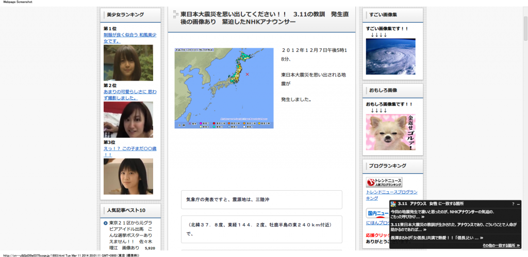Click the chihuahua dog funny image
Image resolution: width=528 pixels, height=257 pixels.
[391, 132]
